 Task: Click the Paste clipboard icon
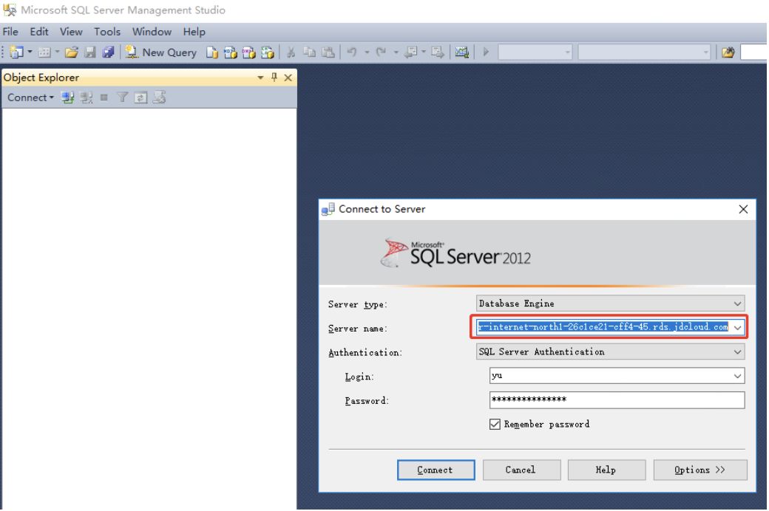328,52
